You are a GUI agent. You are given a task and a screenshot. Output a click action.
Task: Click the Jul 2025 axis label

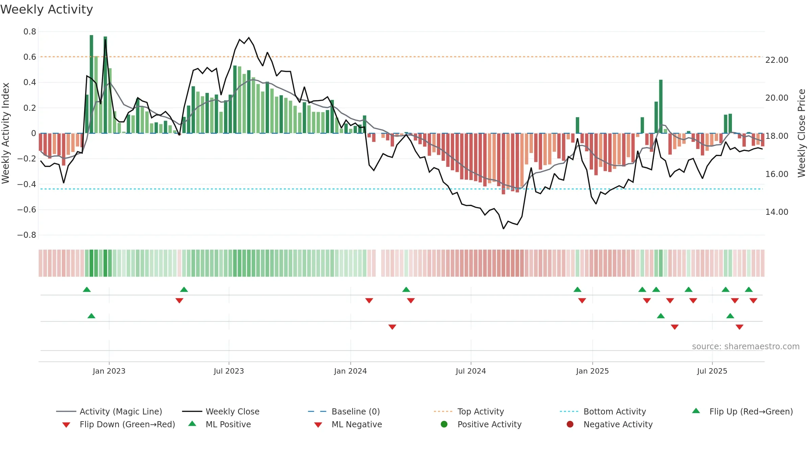pos(712,371)
